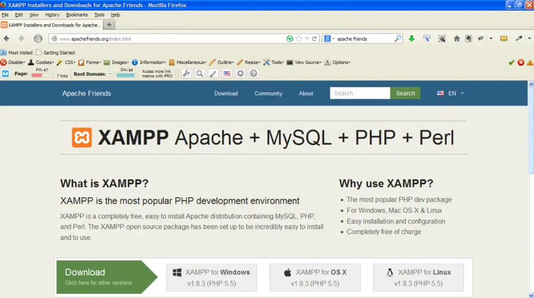Click the orange XAMPP logo icon
Screen dimensions: 534x298
point(82,137)
